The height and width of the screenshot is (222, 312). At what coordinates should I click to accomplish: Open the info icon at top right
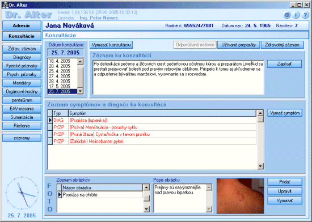click(296, 15)
